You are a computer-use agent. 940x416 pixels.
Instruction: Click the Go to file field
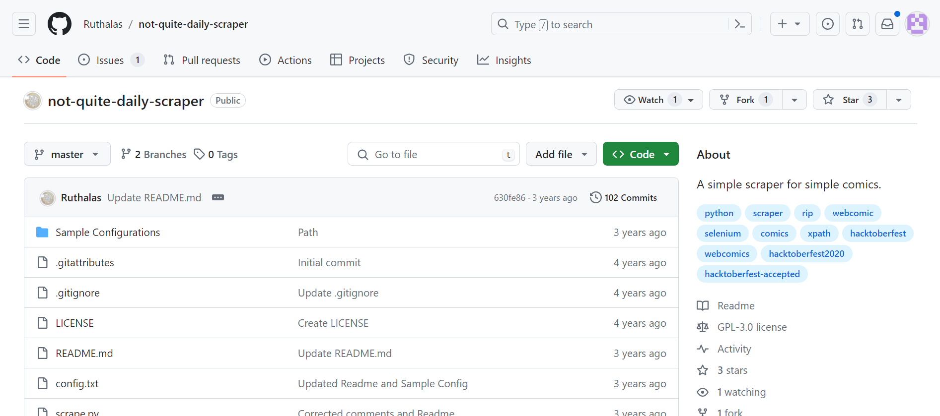(x=433, y=154)
